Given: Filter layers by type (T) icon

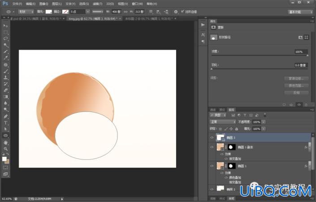Looking at the screenshot, I should [245, 115].
